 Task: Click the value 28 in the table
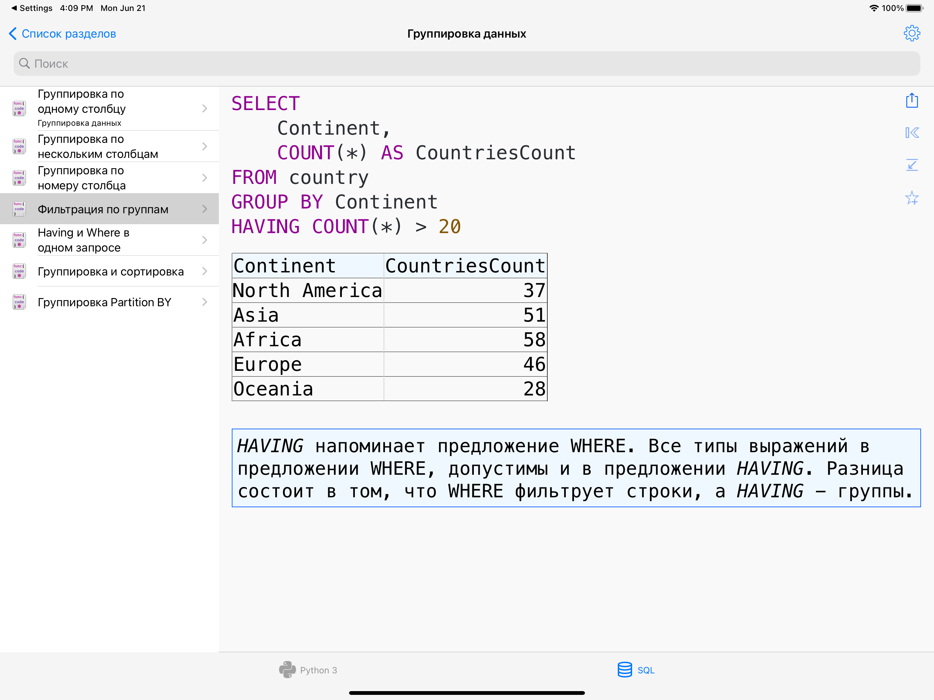(x=535, y=388)
